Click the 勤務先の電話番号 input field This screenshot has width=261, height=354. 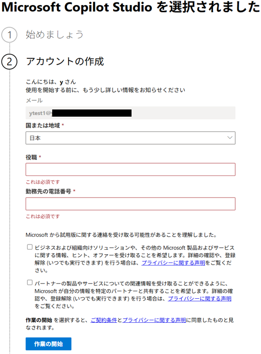[x=130, y=204]
